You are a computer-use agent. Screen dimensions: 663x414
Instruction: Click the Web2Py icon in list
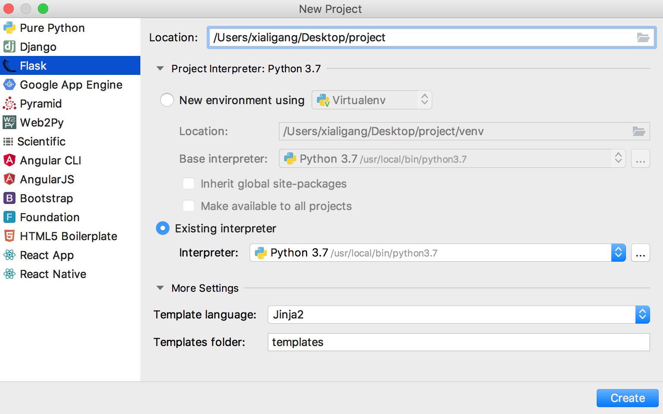coord(9,123)
